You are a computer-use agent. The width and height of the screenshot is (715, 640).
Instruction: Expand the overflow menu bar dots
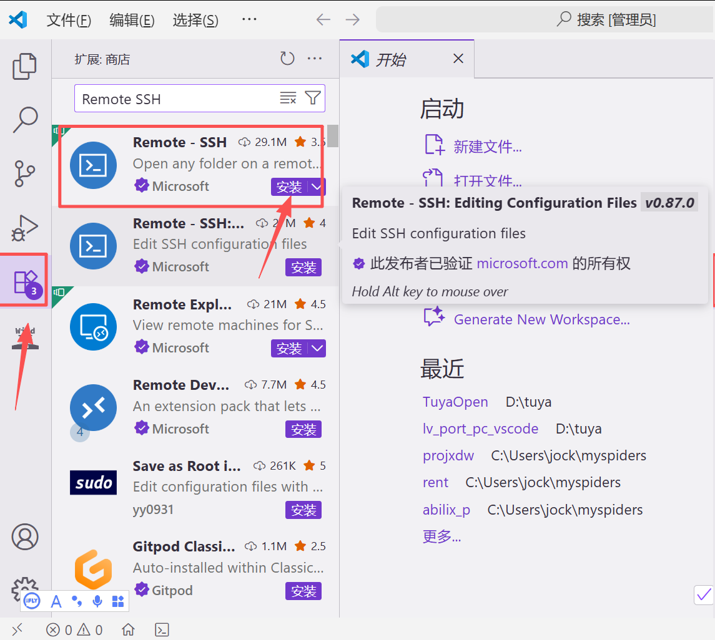pyautogui.click(x=249, y=19)
